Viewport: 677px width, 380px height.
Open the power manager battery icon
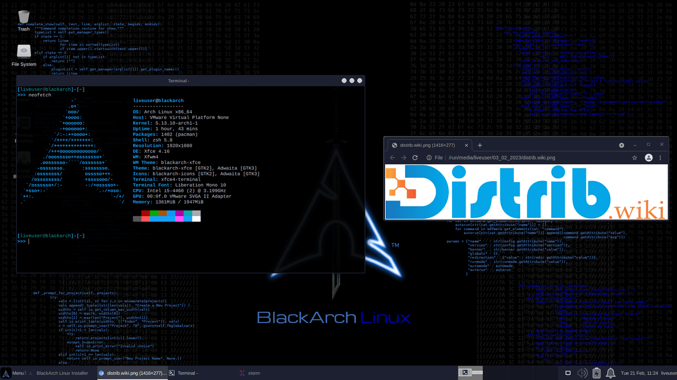597,373
